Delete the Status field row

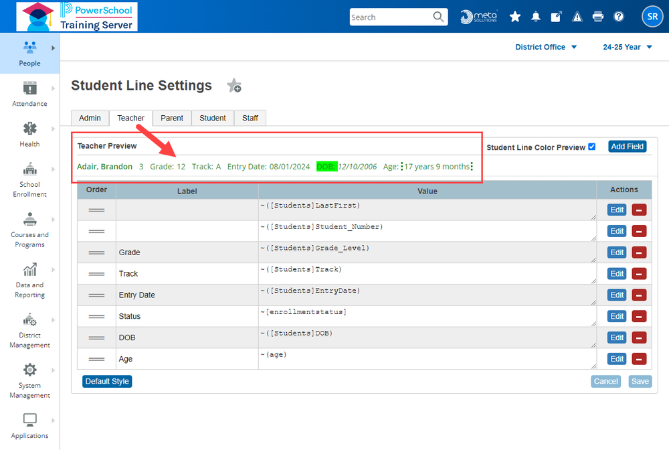pyautogui.click(x=639, y=316)
